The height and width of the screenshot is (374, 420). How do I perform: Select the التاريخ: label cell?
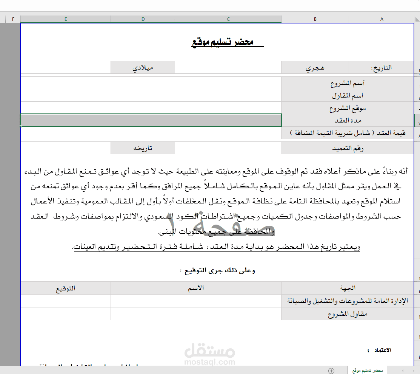[381, 67]
